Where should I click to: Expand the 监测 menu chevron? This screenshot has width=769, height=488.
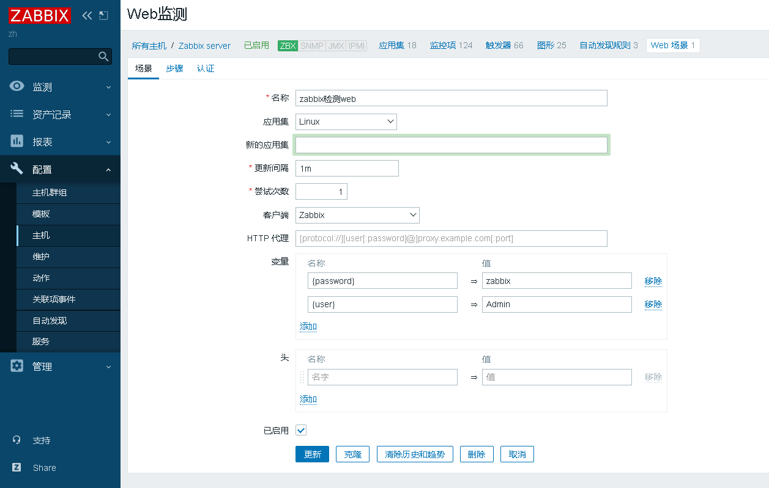coord(108,87)
